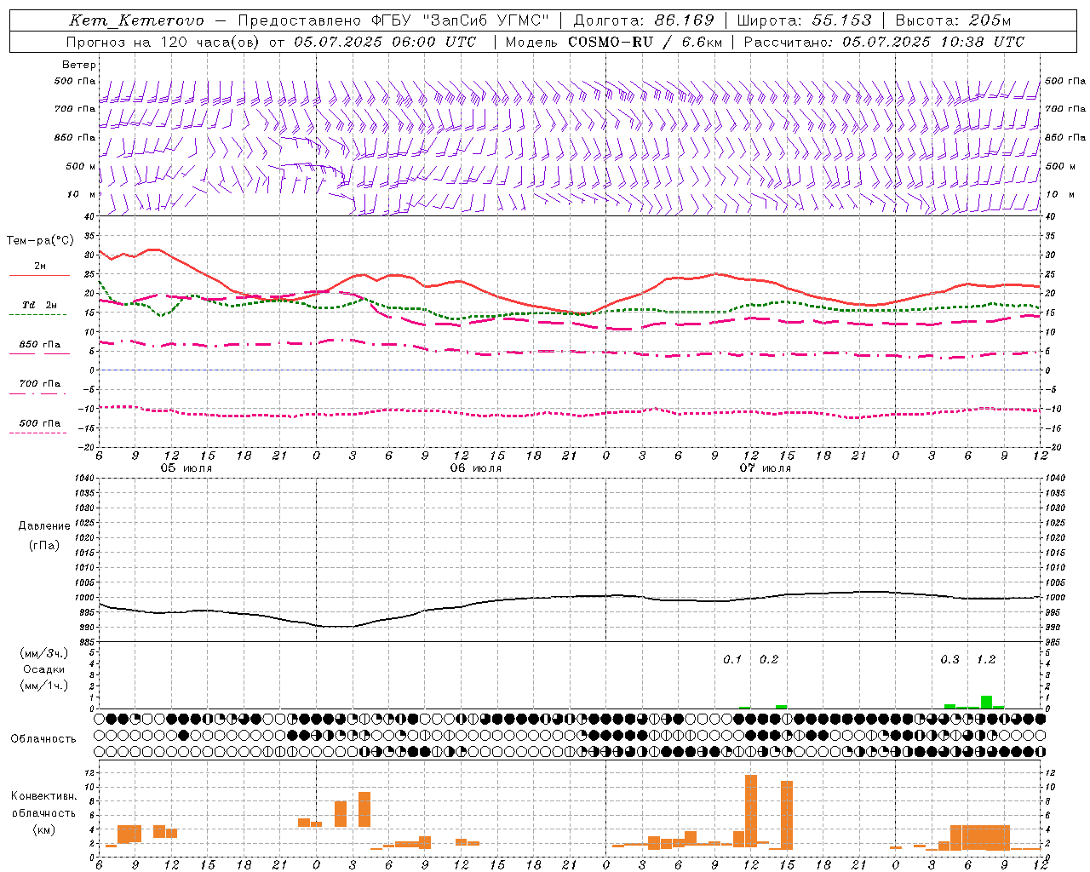
Task: Click the tallest orange convective cloud bar
Action: click(x=751, y=811)
